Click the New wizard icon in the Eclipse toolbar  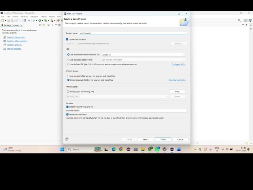pyautogui.click(x=3, y=21)
